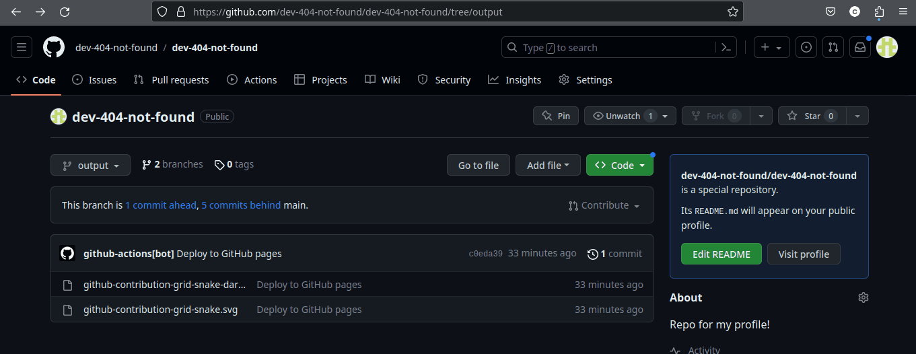Focus the Type / to search field
This screenshot has width=916, height=354.
click(609, 48)
